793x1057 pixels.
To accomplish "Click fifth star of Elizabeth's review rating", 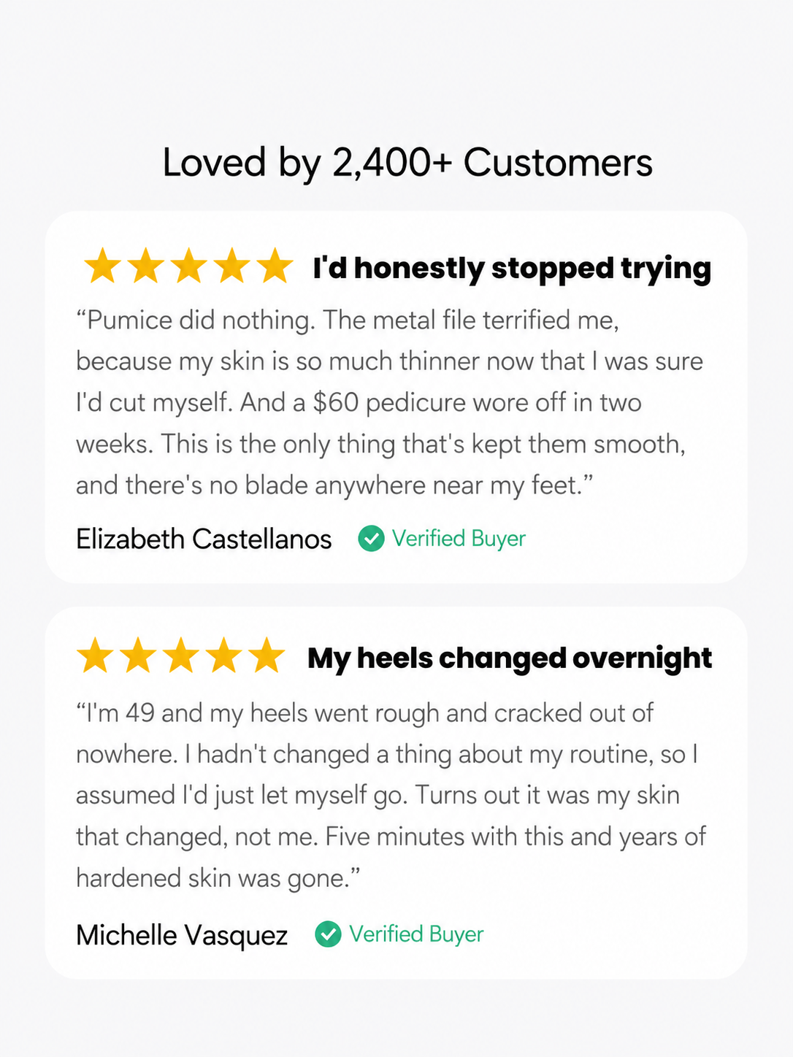I will (x=275, y=266).
